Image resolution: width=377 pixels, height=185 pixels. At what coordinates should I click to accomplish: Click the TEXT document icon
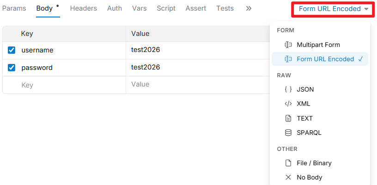point(288,118)
